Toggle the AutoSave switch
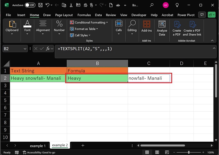 (30, 5)
